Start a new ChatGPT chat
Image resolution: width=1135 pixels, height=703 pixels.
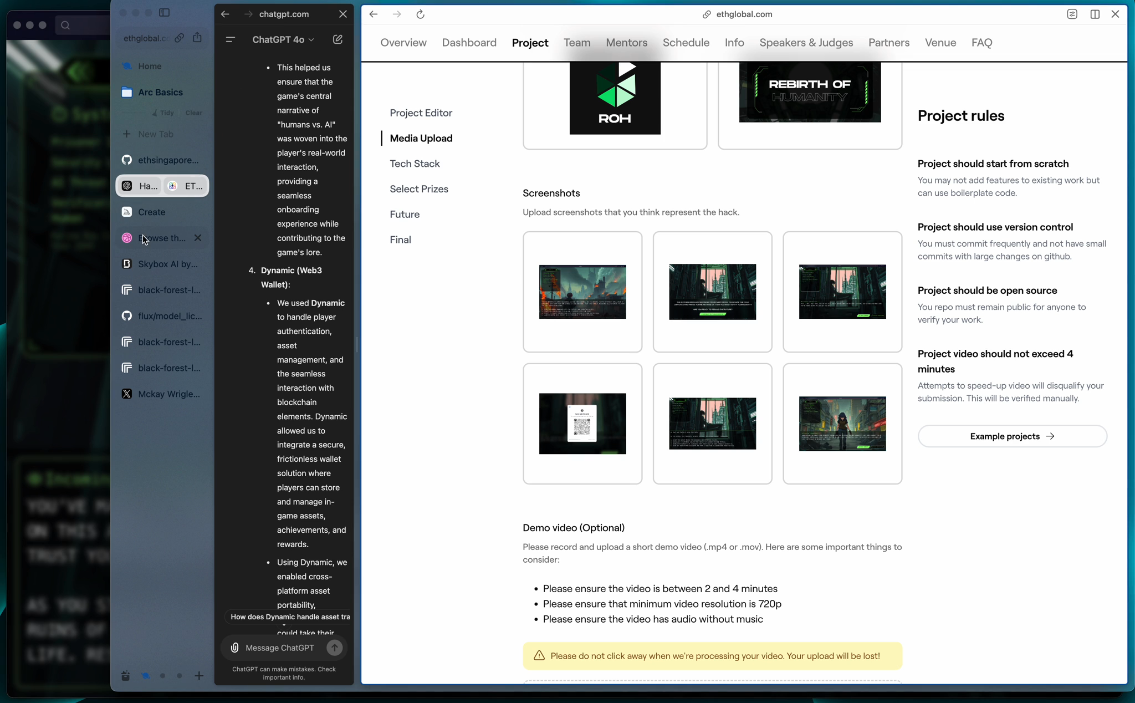pos(338,39)
